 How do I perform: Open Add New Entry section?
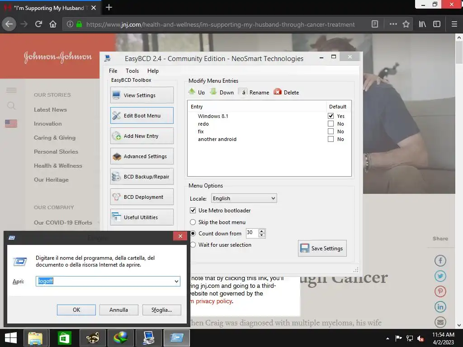tap(142, 136)
